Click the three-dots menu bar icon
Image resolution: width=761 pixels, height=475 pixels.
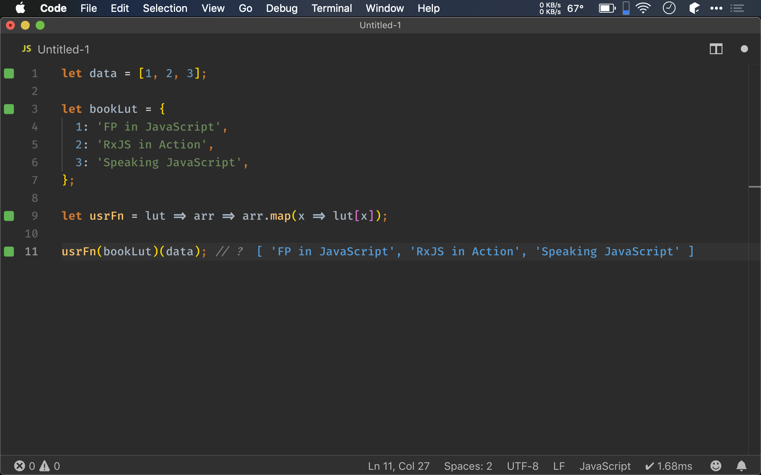tap(716, 8)
